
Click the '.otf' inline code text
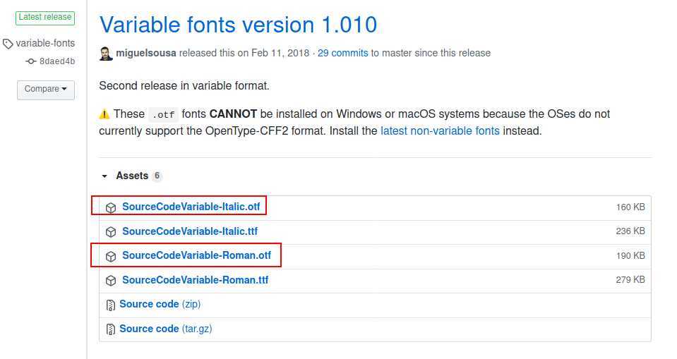[163, 115]
